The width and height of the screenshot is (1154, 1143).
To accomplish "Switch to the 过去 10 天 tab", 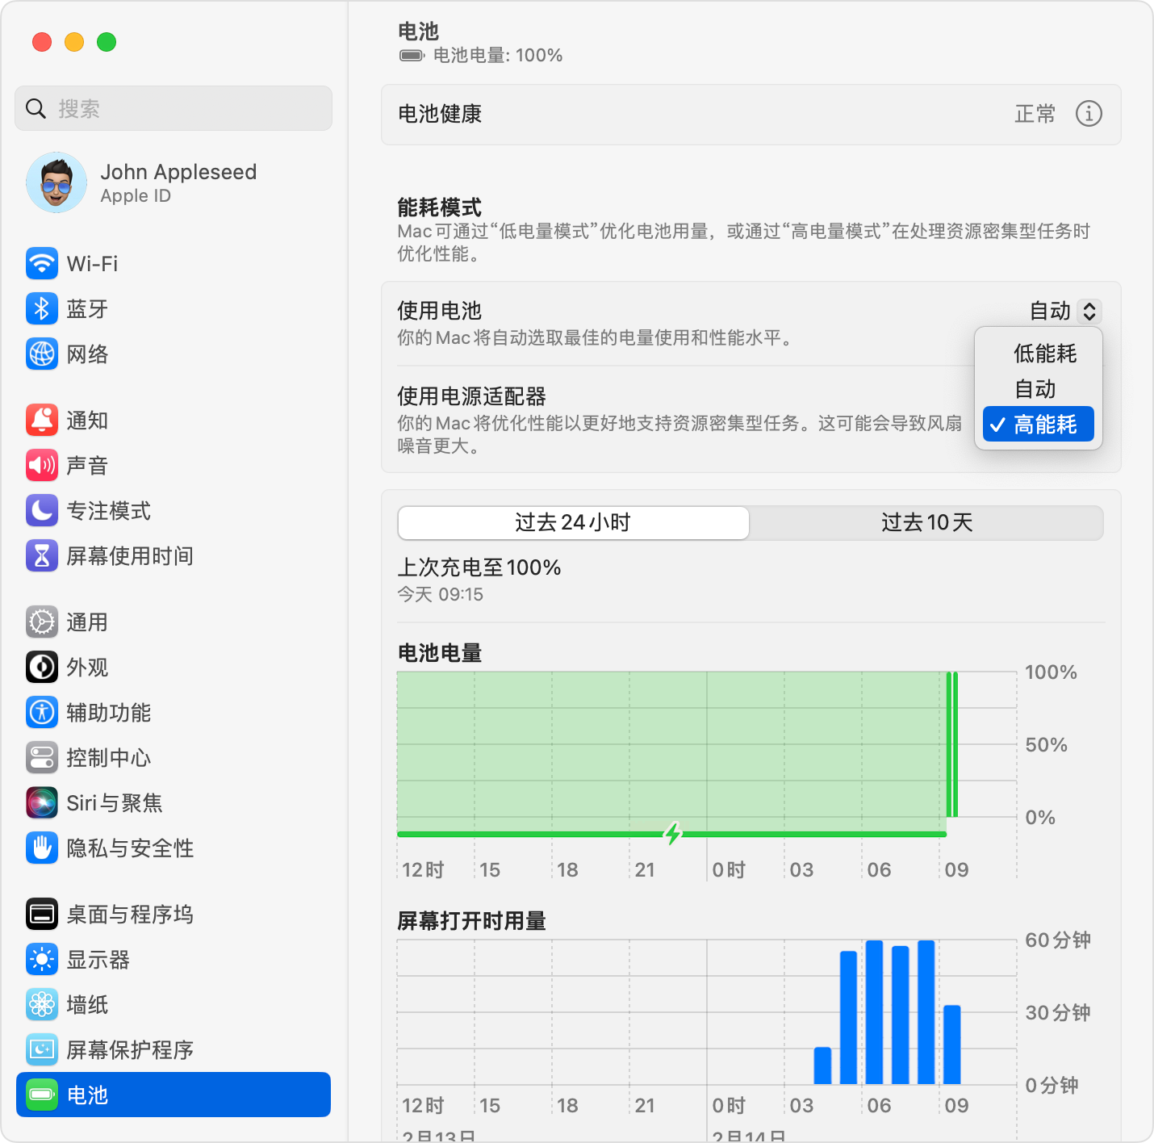I will [926, 522].
